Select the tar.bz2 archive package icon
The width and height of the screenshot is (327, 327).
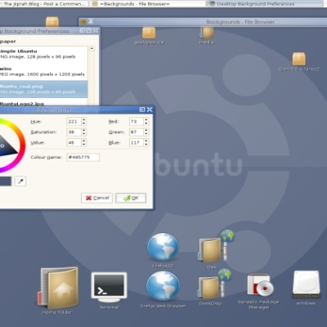[299, 59]
